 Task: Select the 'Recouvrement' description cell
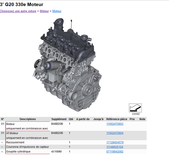[x=15, y=142]
